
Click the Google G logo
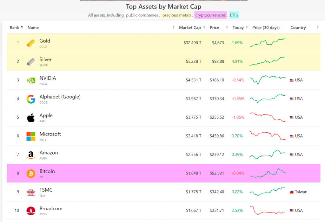(x=31, y=99)
